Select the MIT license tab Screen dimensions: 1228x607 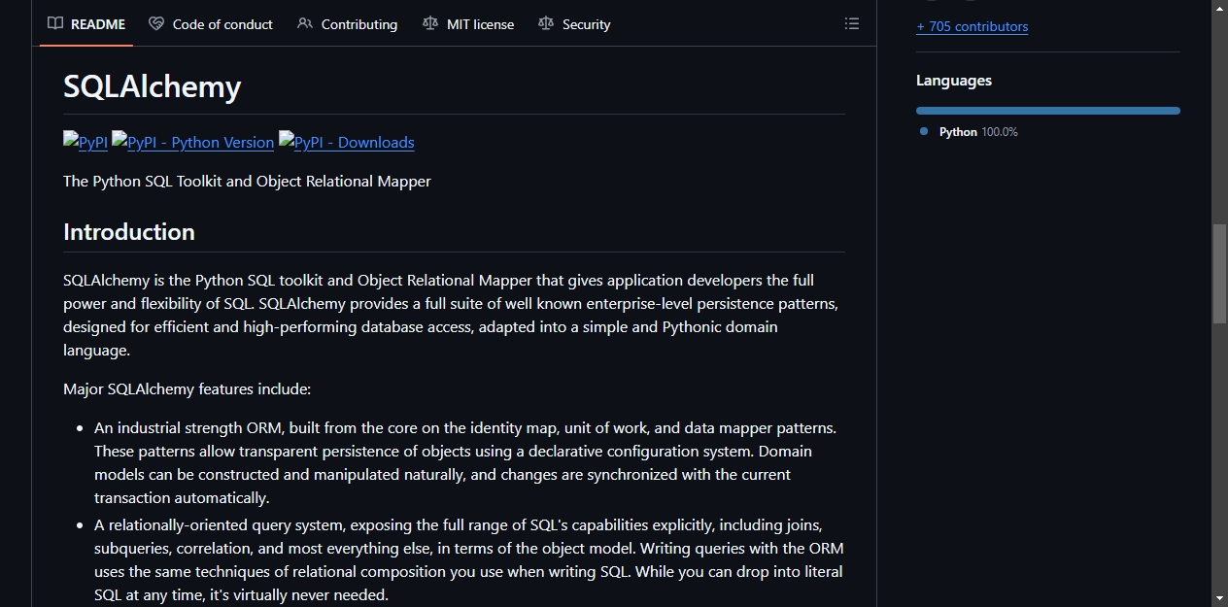click(x=468, y=24)
